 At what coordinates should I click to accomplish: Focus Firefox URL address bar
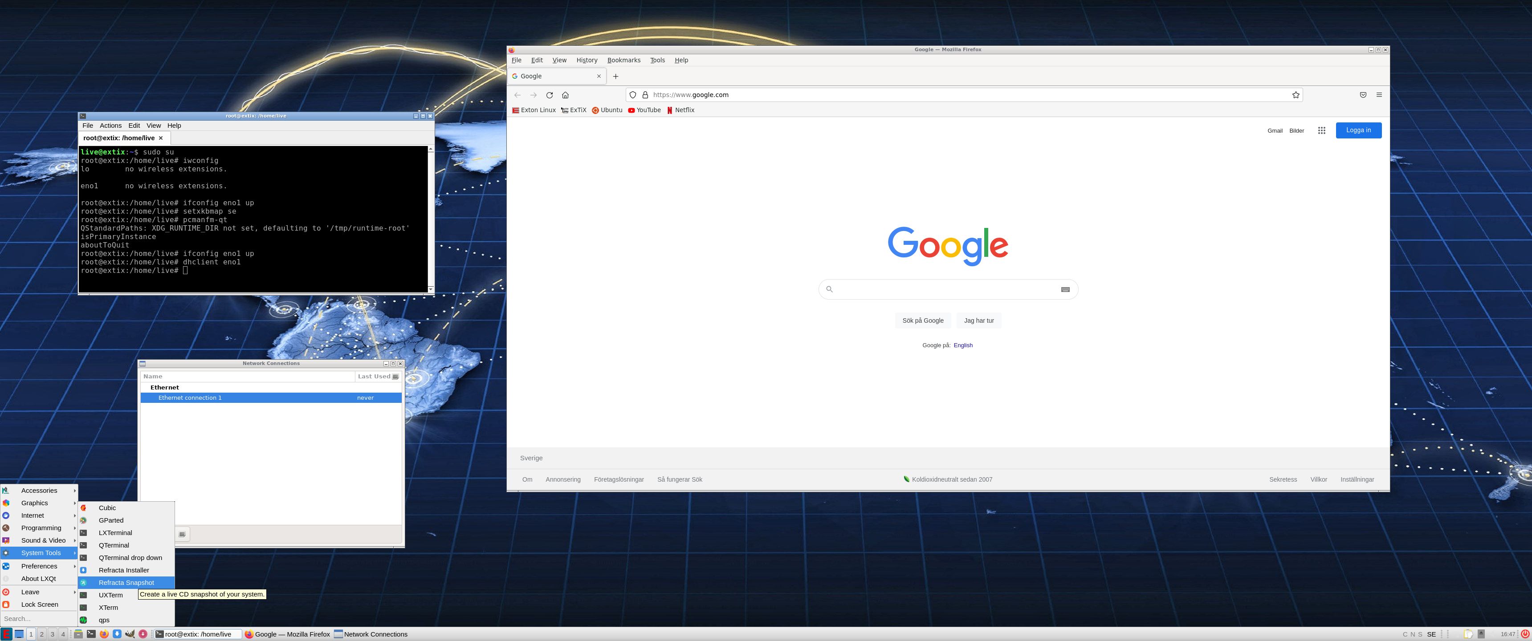point(963,95)
